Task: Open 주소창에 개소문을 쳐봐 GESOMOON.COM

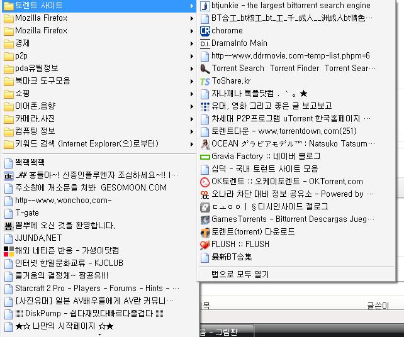Action: click(x=99, y=188)
